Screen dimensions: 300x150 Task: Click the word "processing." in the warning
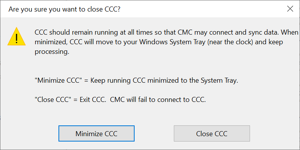point(52,52)
